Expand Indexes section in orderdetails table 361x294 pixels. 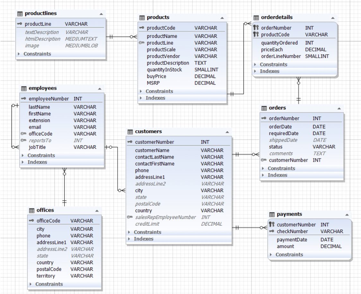pos(255,71)
